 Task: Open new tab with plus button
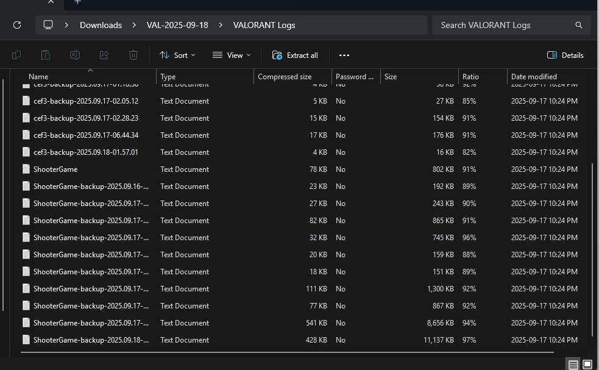pyautogui.click(x=77, y=2)
